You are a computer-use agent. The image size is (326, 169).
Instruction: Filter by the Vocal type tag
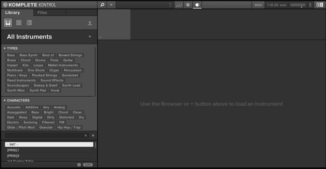[x=55, y=90]
